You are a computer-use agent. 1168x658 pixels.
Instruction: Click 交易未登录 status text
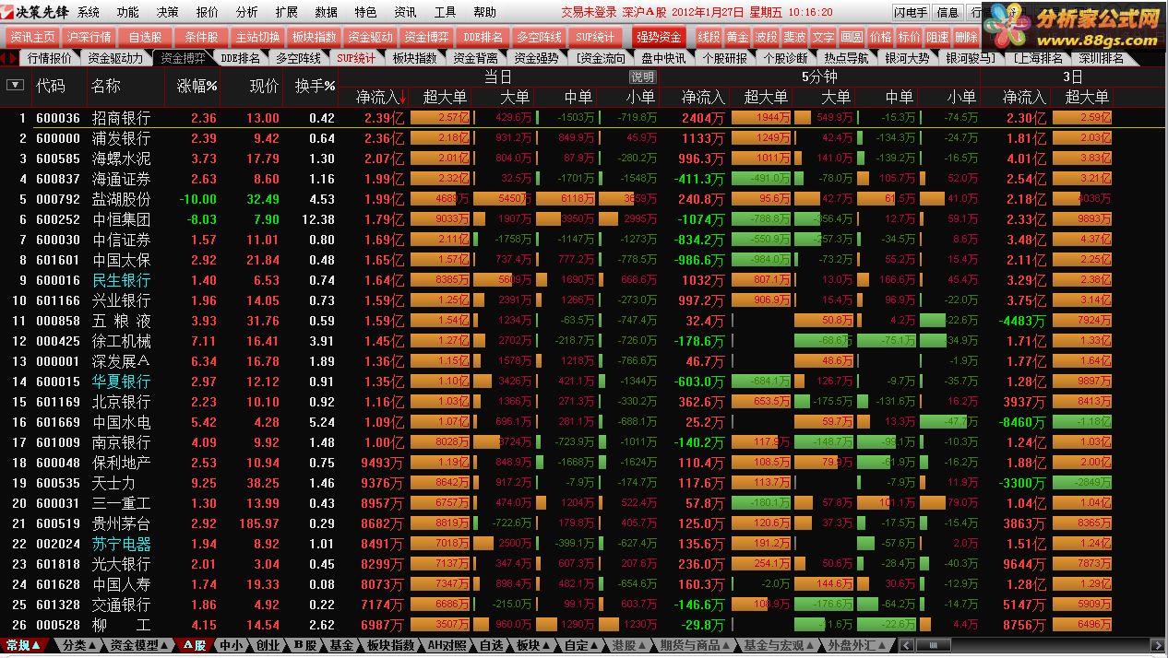(589, 13)
